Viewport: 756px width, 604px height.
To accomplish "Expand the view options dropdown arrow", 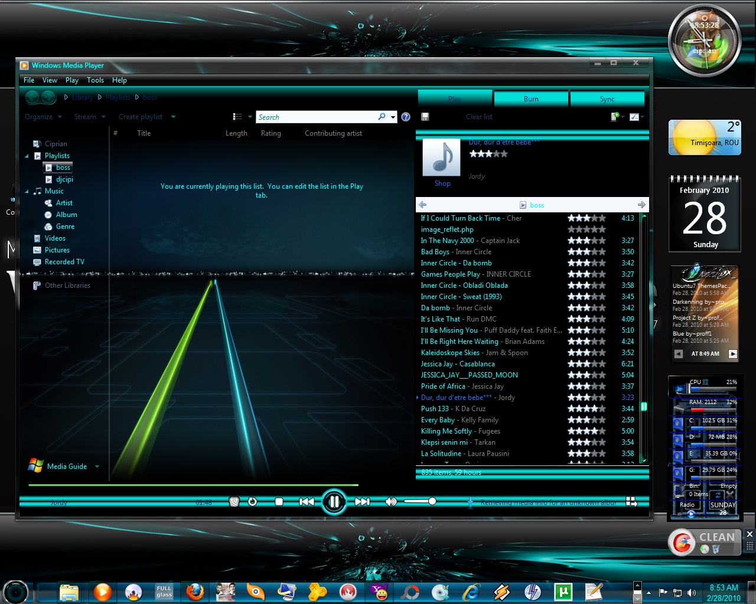I will pyautogui.click(x=250, y=117).
